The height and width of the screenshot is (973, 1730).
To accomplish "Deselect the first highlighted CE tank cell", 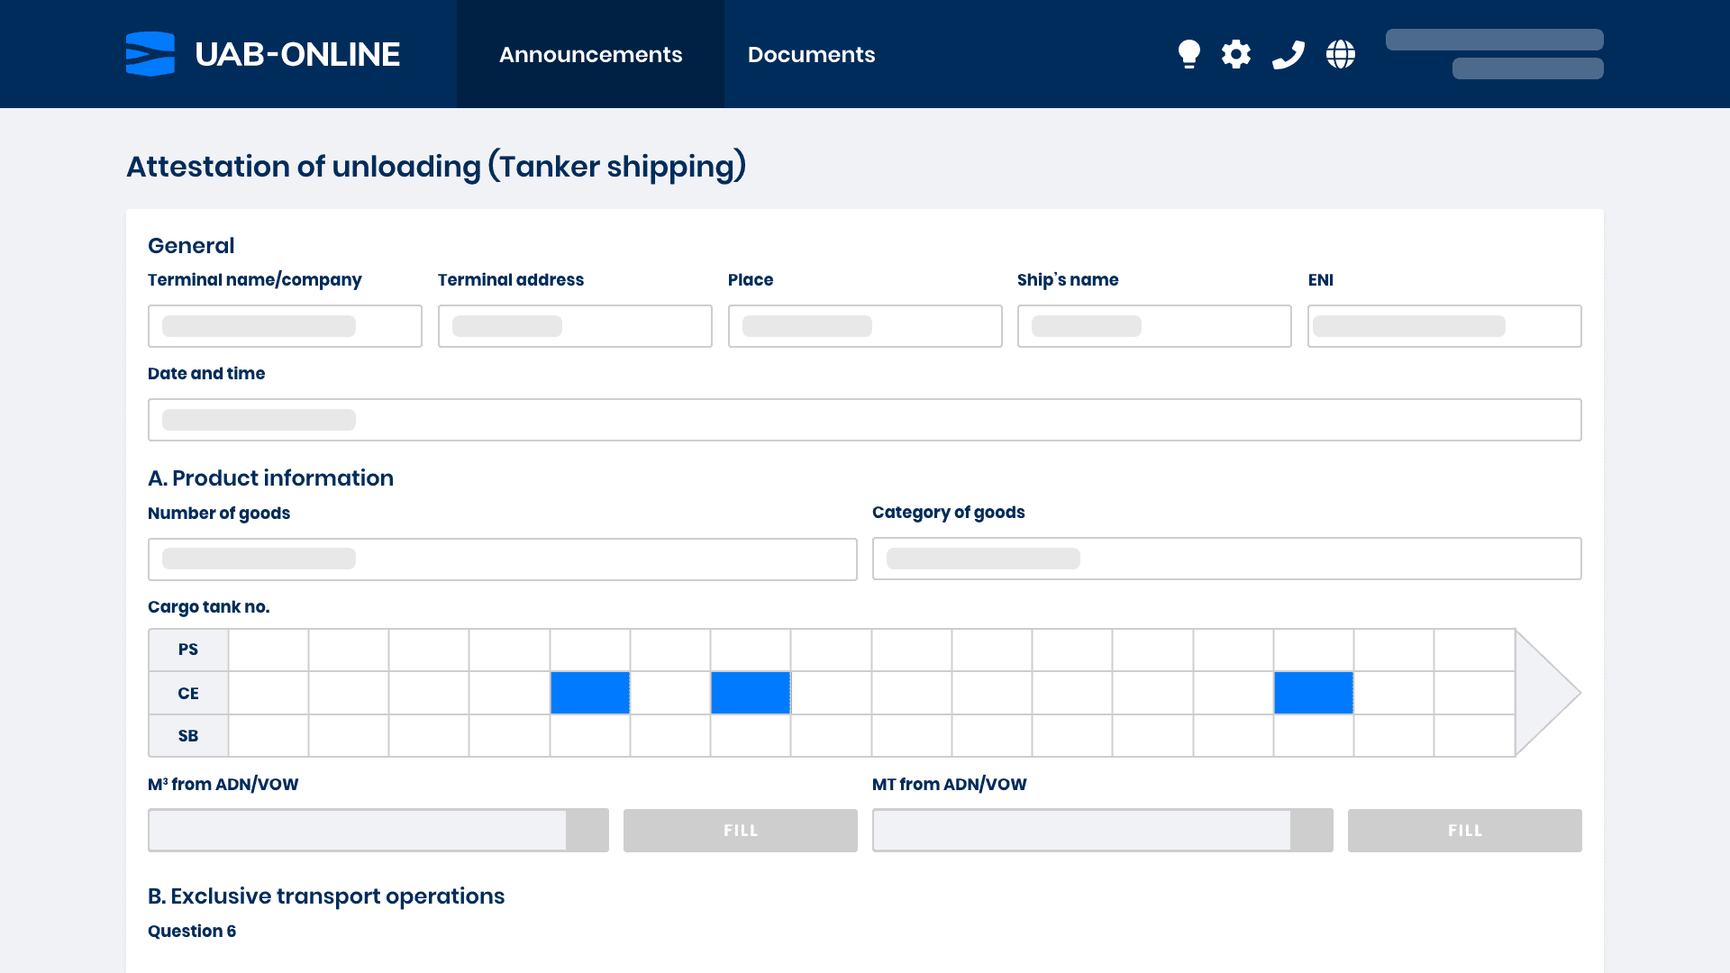I will 590,693.
